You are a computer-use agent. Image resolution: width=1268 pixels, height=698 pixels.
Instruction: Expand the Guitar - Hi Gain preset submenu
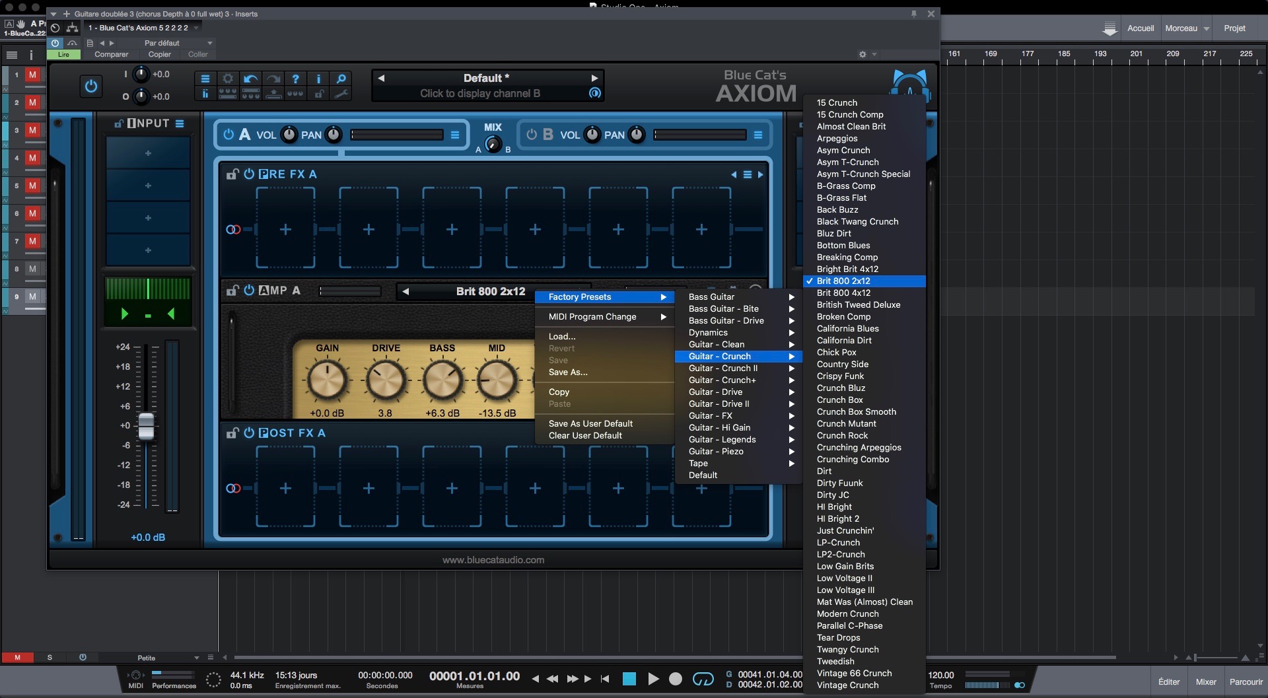pos(720,427)
